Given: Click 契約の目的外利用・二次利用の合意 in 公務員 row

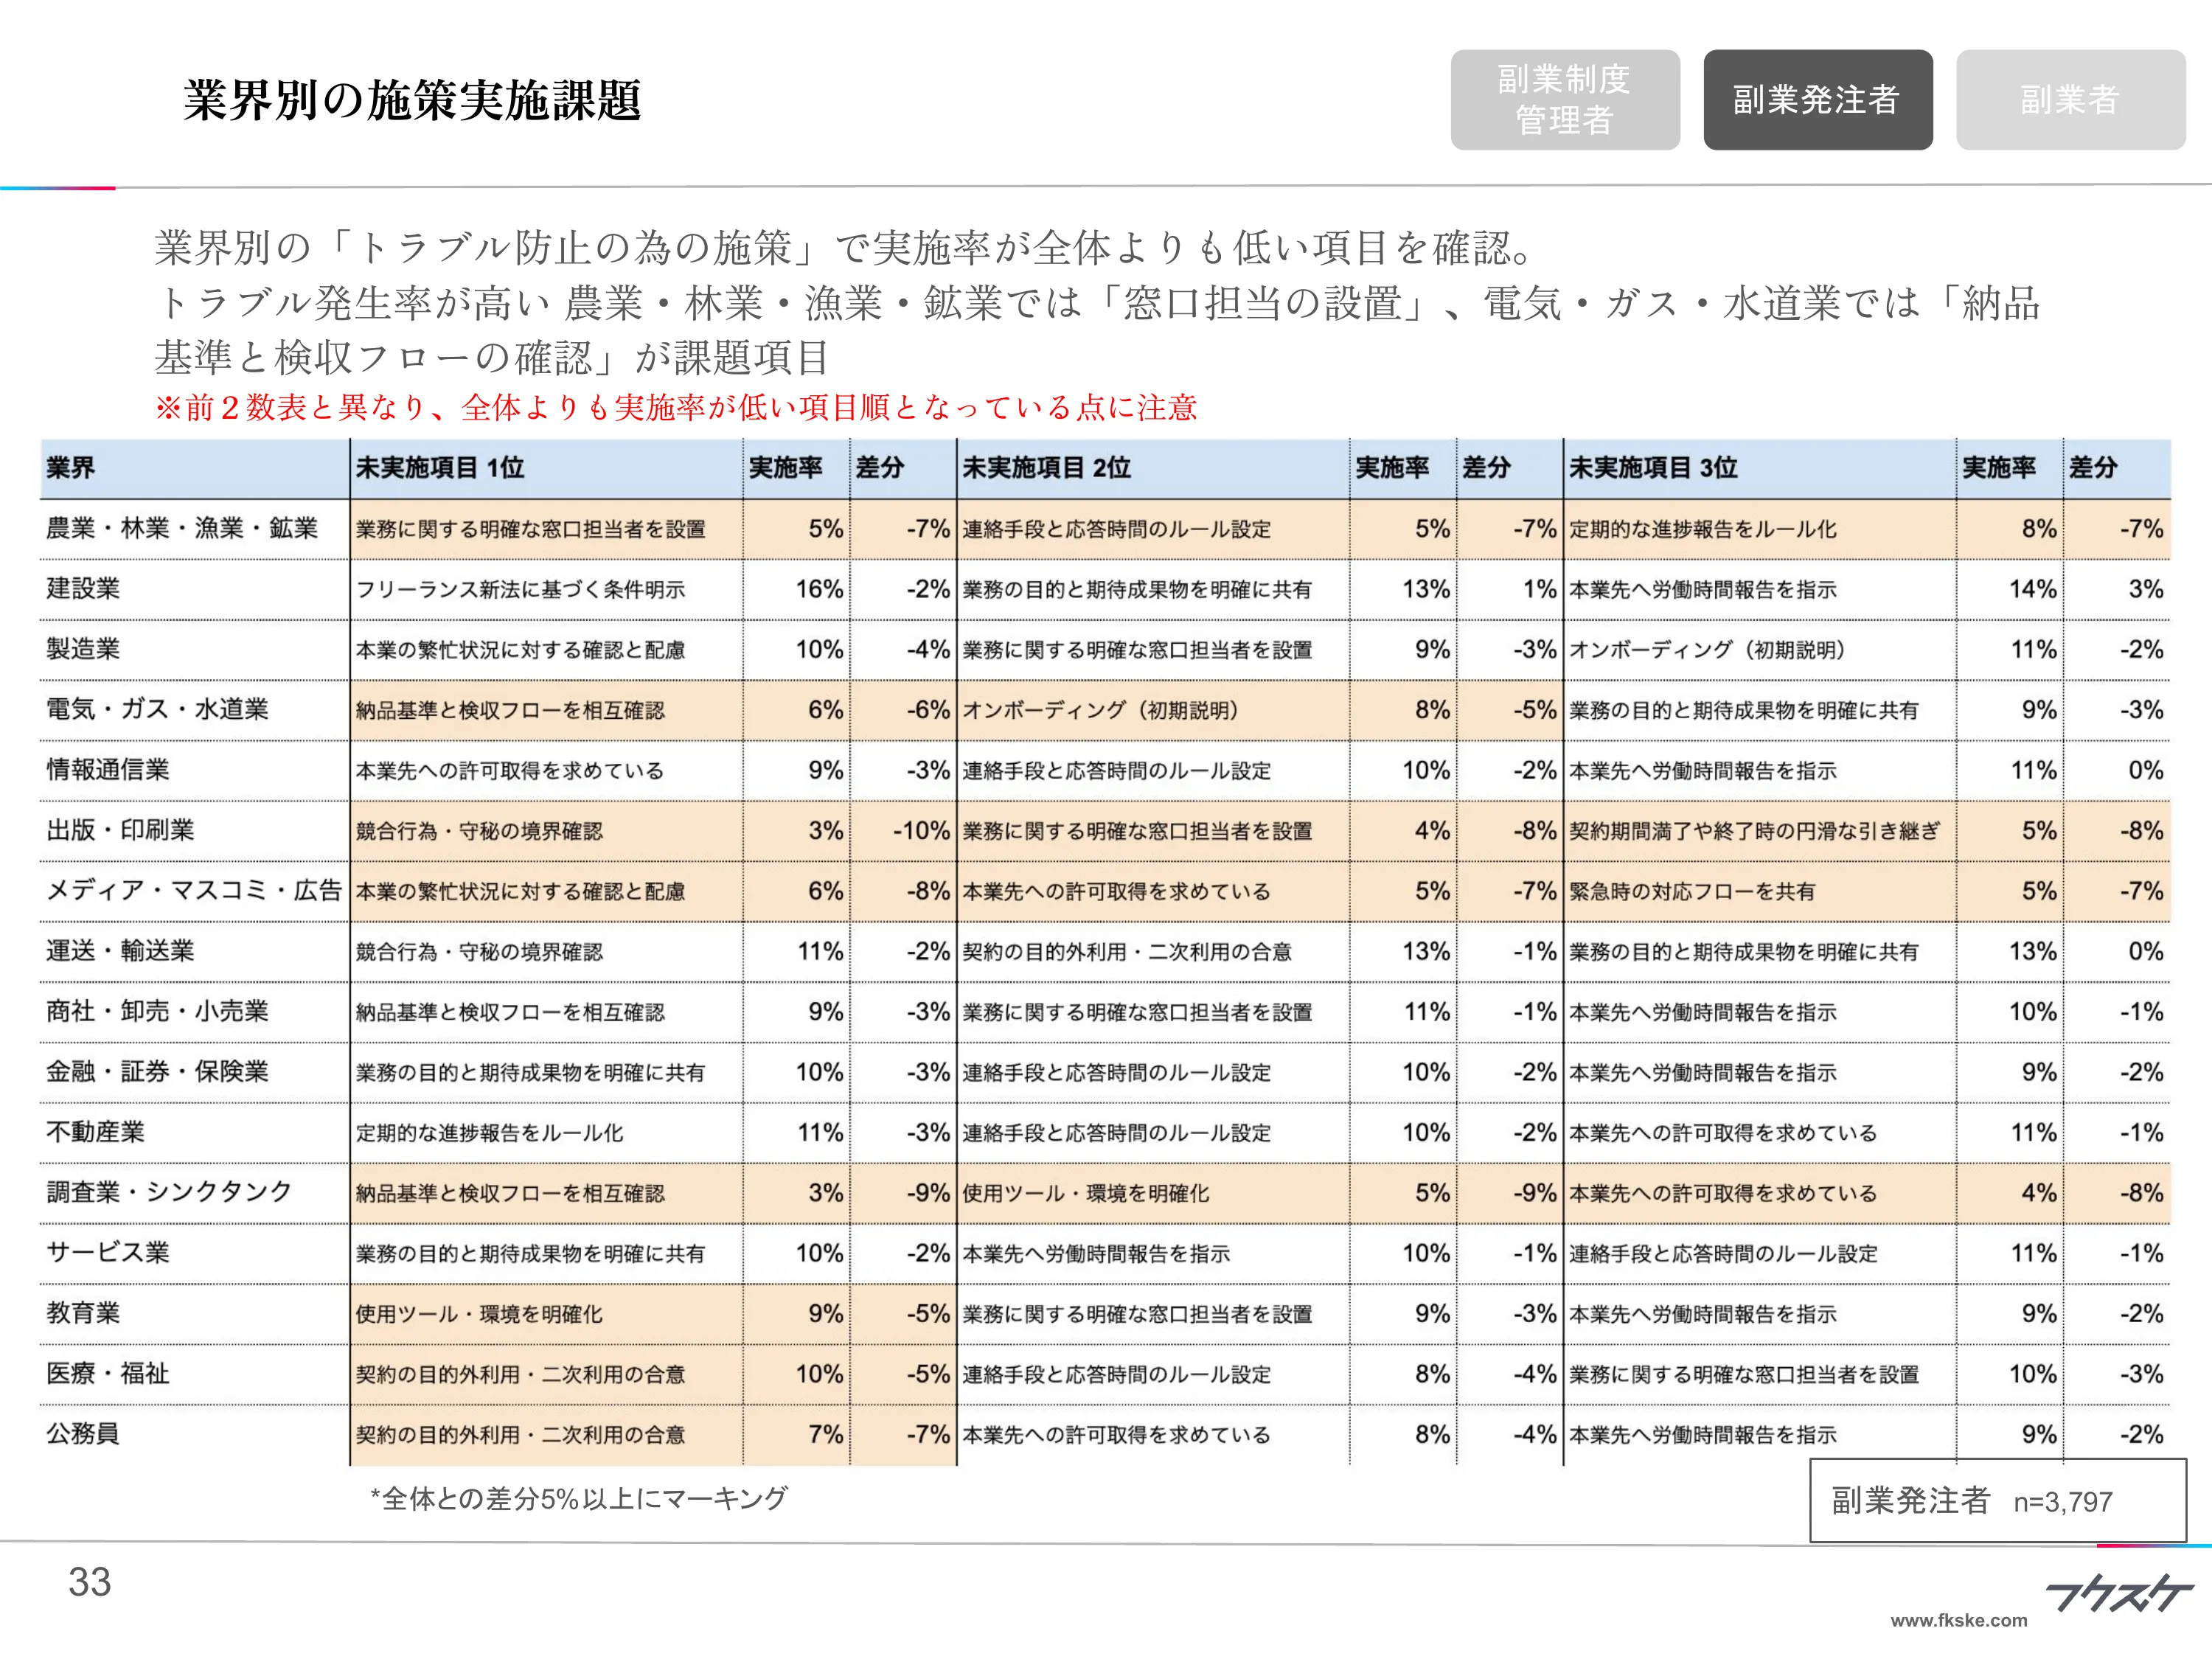Looking at the screenshot, I should coord(521,1435).
